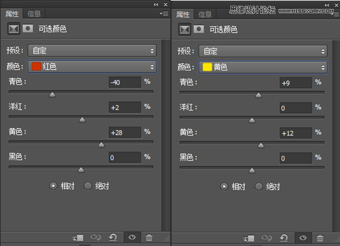
Task: Click 黑色 value field in red panel
Action: tap(125, 157)
